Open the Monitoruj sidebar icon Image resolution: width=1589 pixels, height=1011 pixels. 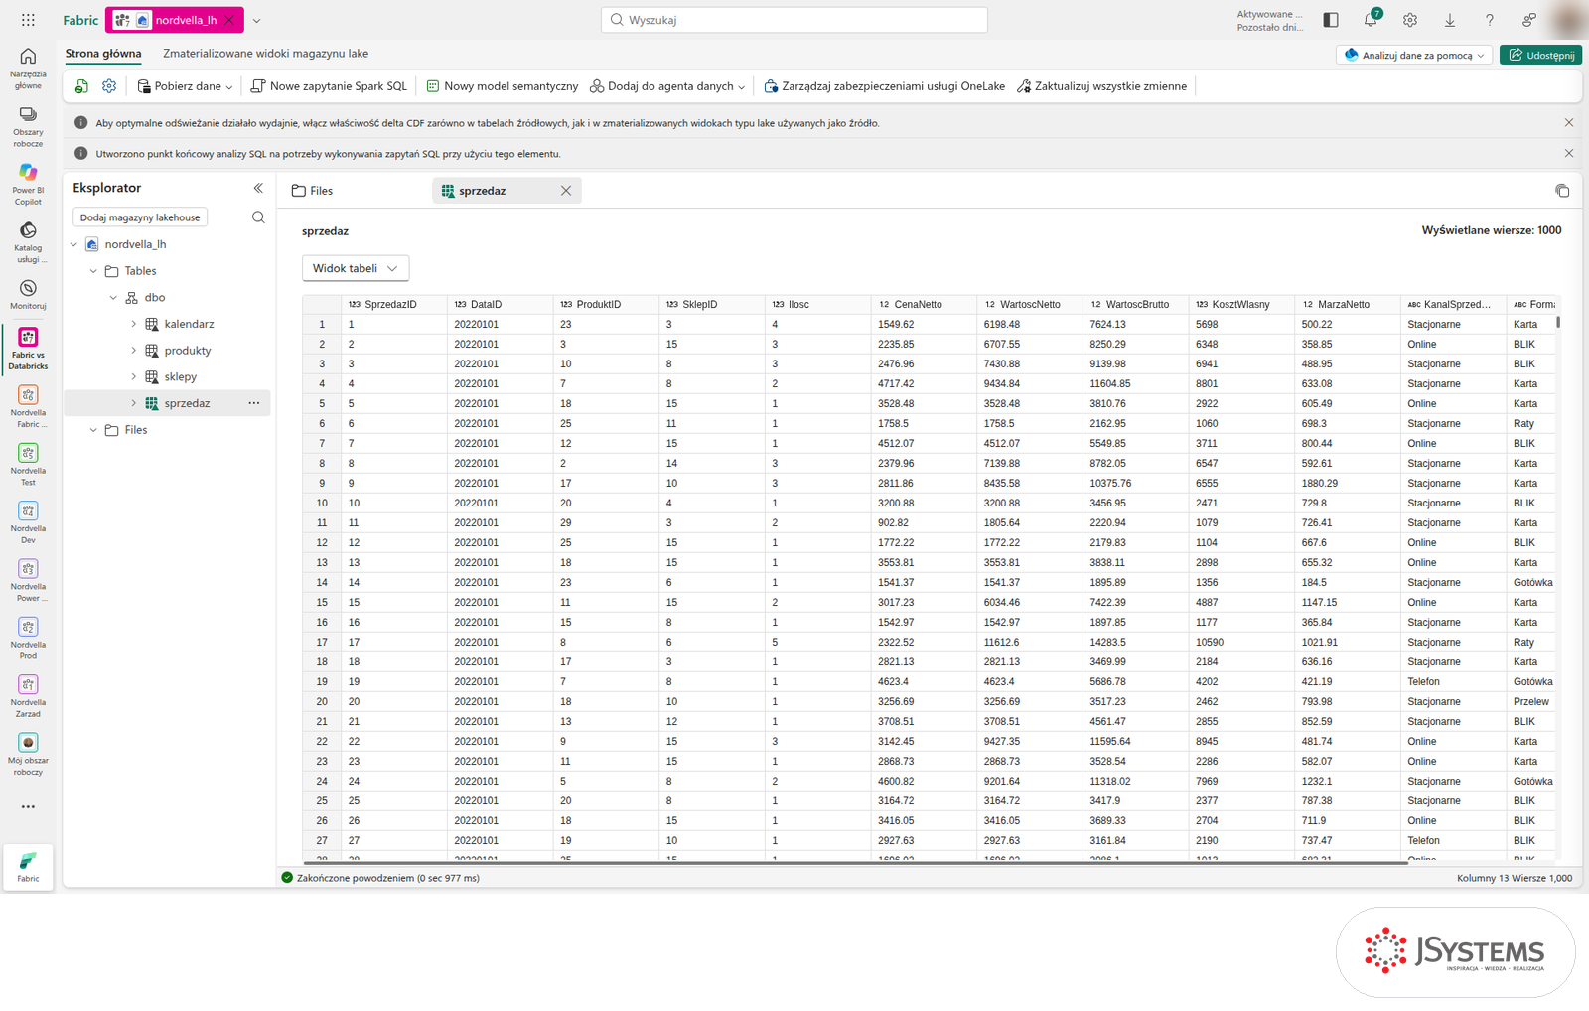(x=28, y=295)
